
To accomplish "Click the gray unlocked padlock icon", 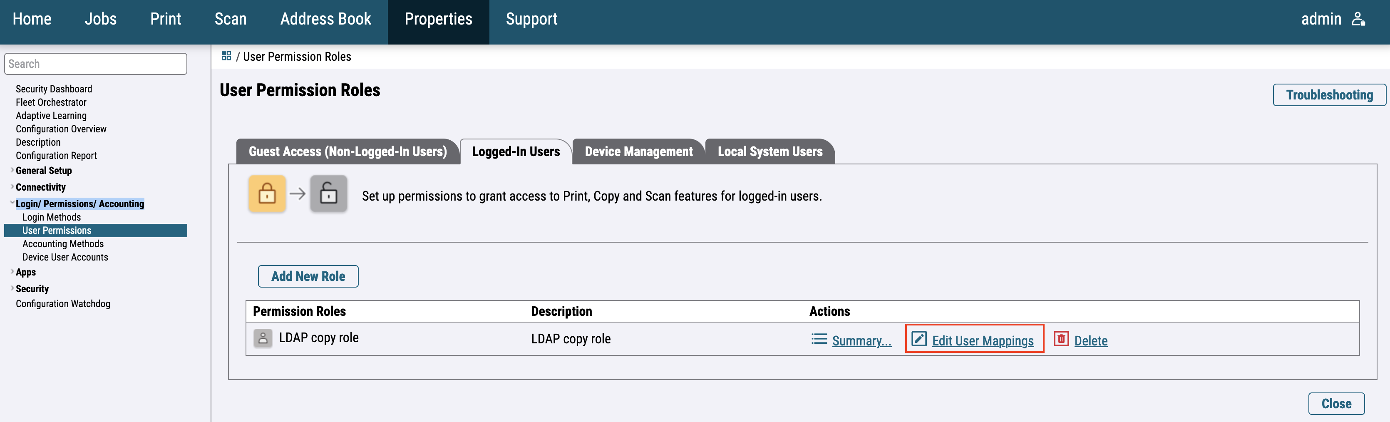I will 328,194.
